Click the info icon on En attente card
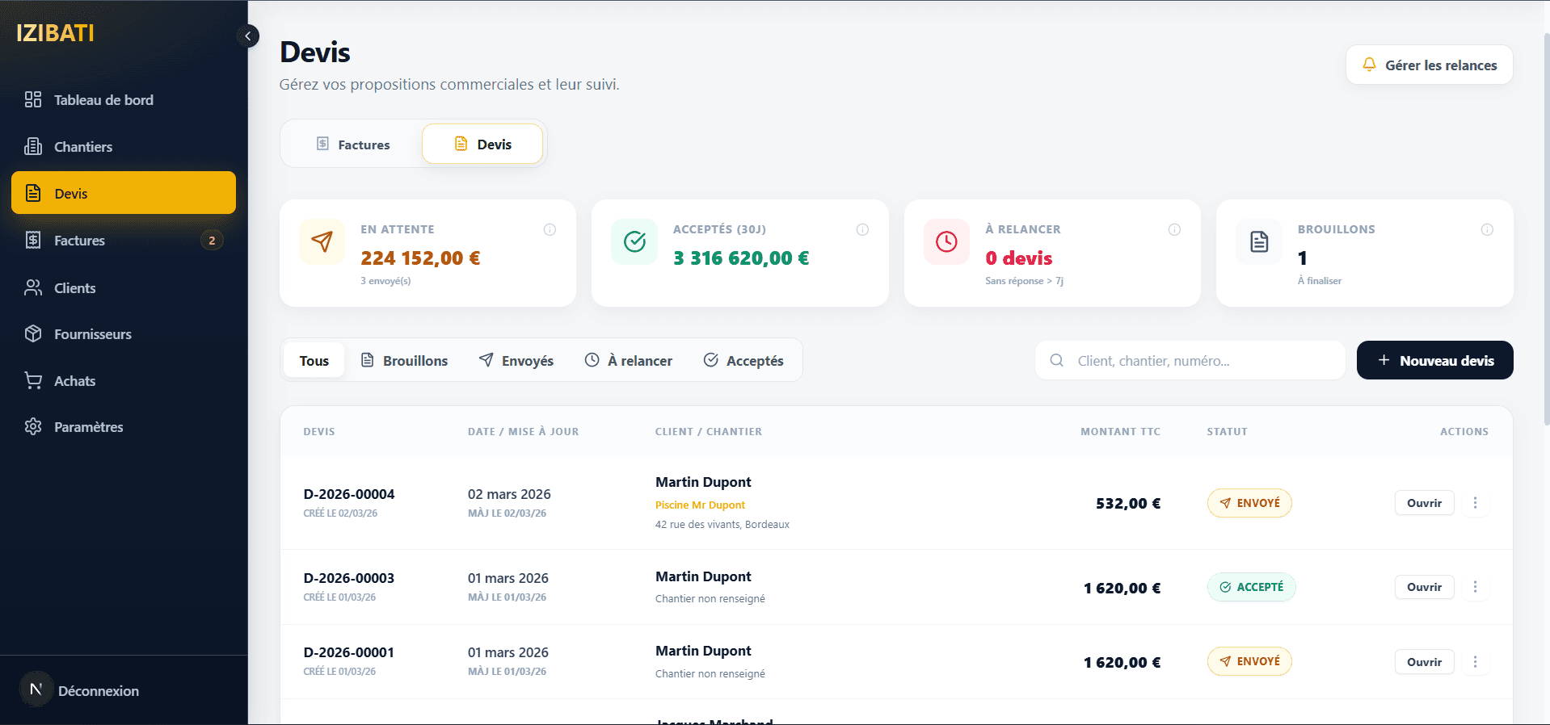 [550, 230]
